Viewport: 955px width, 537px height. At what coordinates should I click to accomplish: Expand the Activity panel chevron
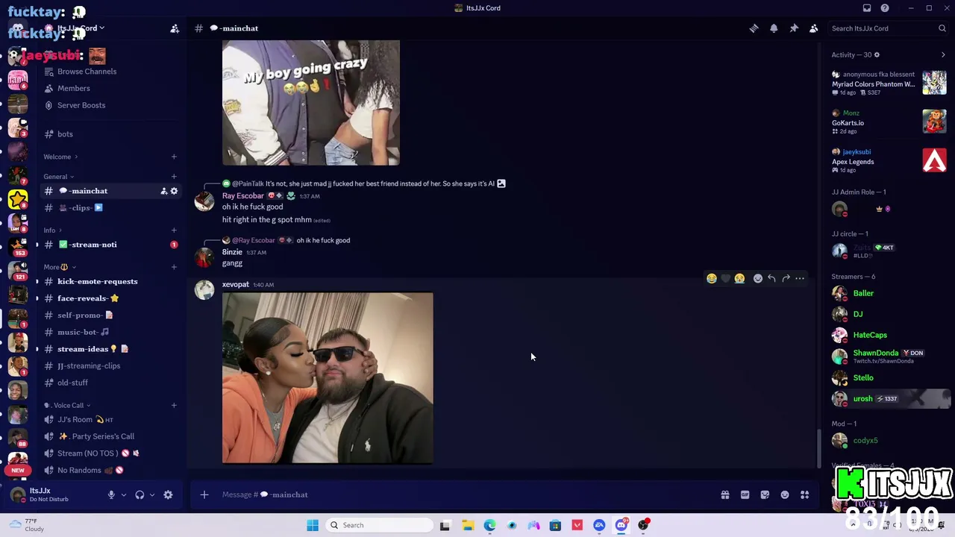pyautogui.click(x=943, y=54)
